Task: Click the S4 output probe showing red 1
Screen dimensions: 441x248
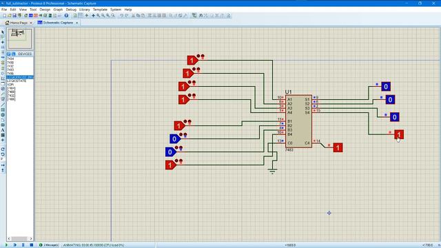Action: pos(399,134)
